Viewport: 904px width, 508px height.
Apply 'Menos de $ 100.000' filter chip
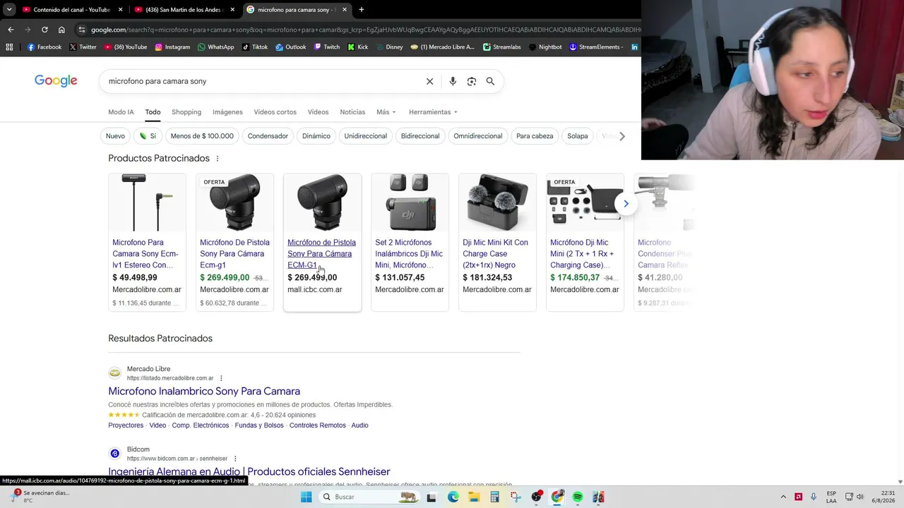[202, 136]
